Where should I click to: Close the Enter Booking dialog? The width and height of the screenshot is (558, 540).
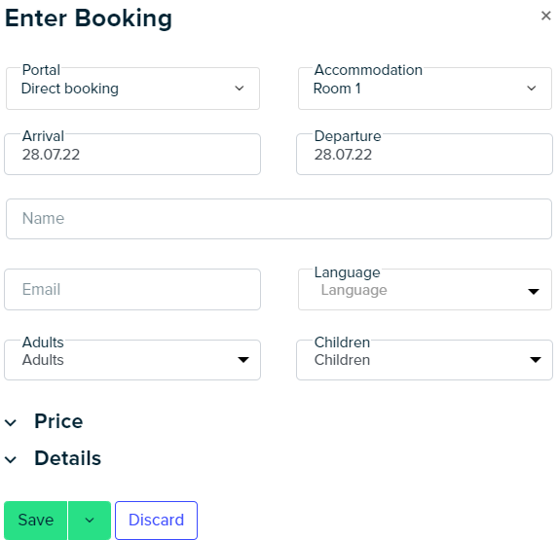[545, 16]
